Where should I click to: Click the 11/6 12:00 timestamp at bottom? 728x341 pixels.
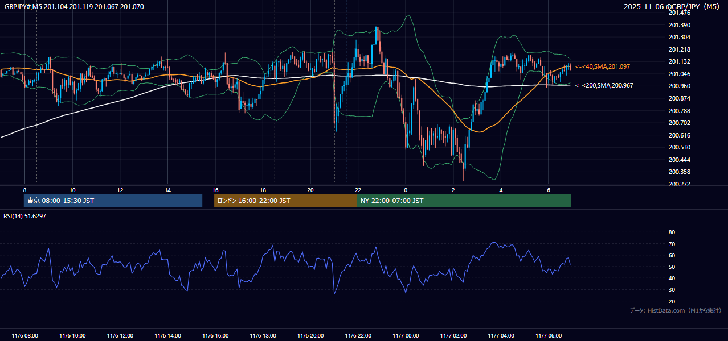click(x=120, y=336)
